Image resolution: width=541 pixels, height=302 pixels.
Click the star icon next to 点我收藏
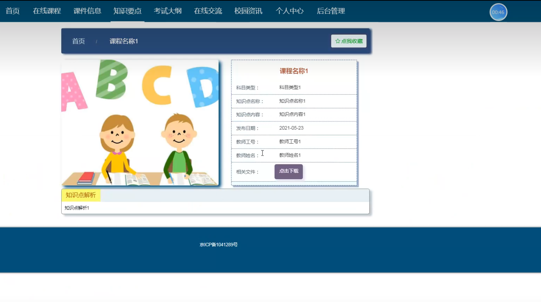click(x=337, y=41)
